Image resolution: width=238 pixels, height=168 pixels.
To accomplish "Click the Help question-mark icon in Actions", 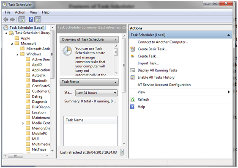I will [x=132, y=107].
